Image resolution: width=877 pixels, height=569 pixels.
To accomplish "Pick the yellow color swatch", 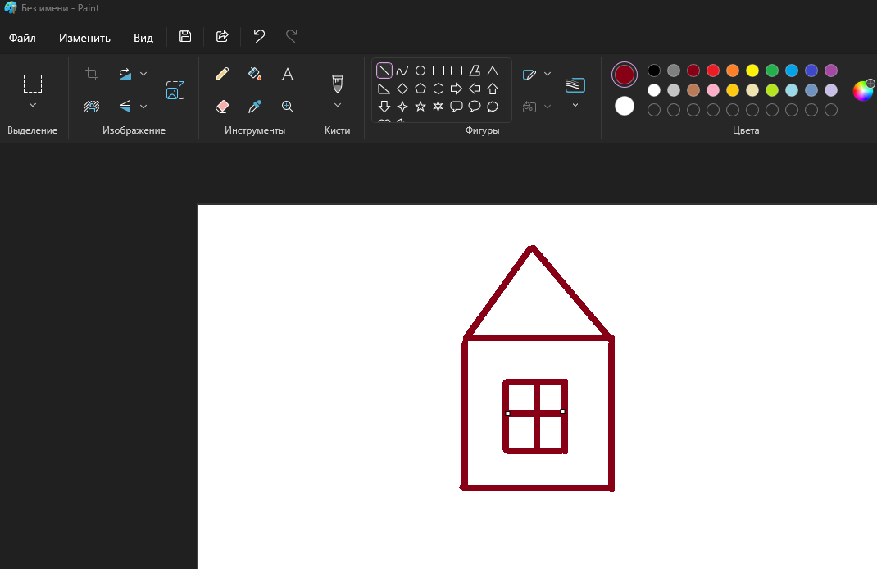I will (x=752, y=71).
